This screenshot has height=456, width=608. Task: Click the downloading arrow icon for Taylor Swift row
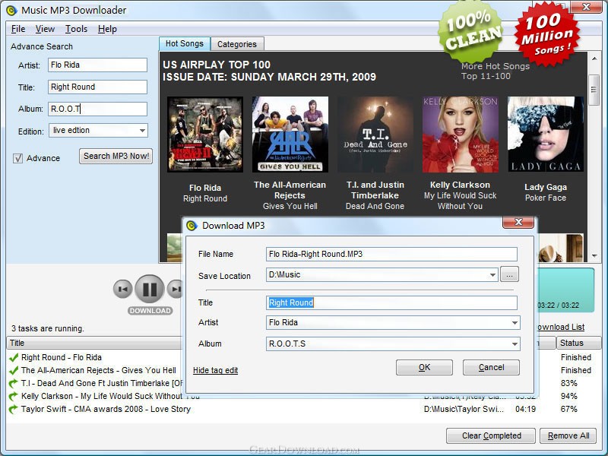tap(14, 409)
